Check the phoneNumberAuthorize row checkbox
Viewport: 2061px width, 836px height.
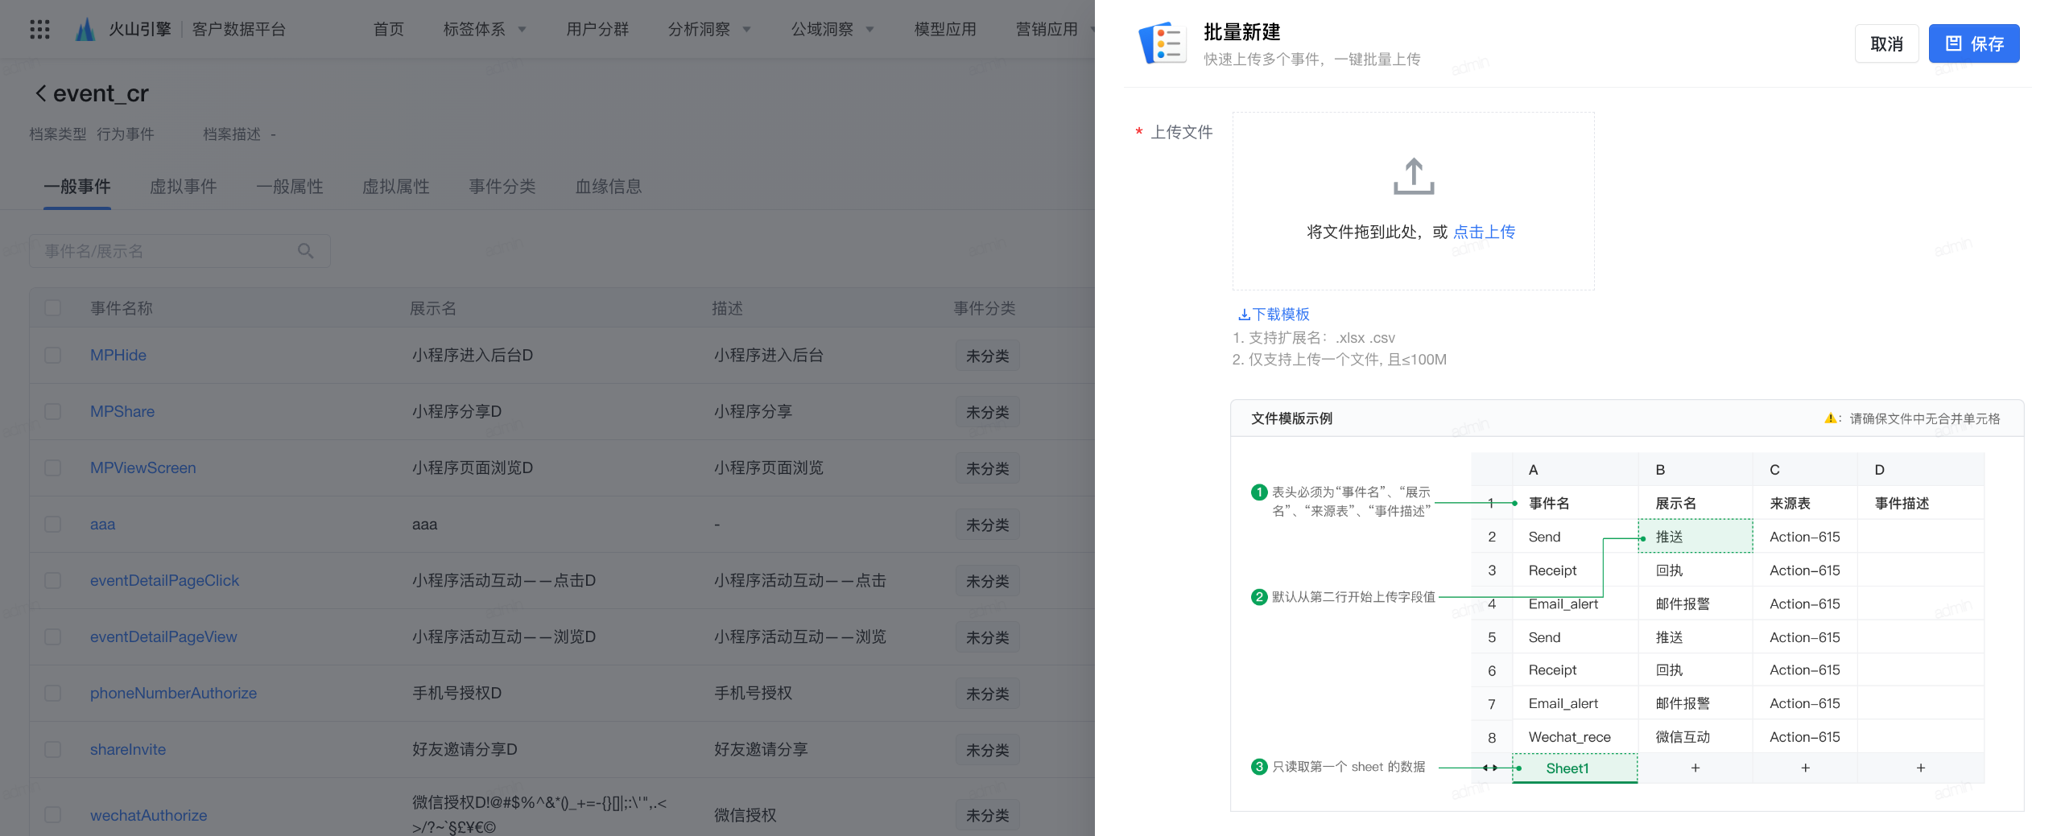pos(53,693)
